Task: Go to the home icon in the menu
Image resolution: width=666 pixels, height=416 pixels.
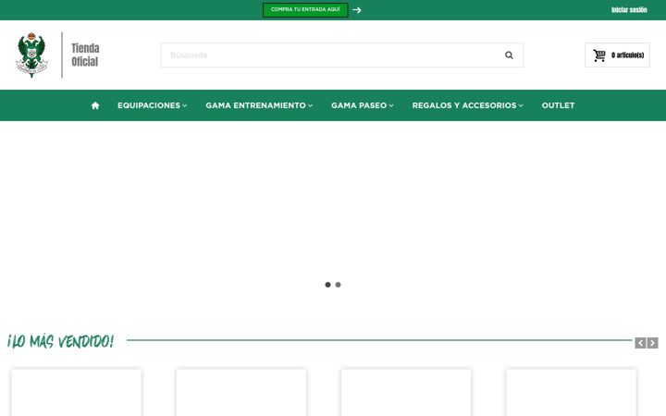Action: [x=95, y=105]
